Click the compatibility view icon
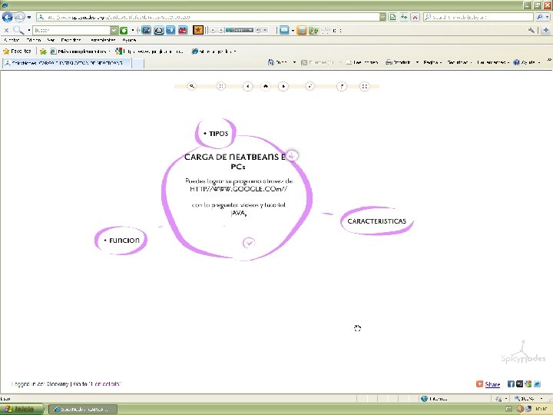This screenshot has height=415, width=553. click(x=392, y=17)
